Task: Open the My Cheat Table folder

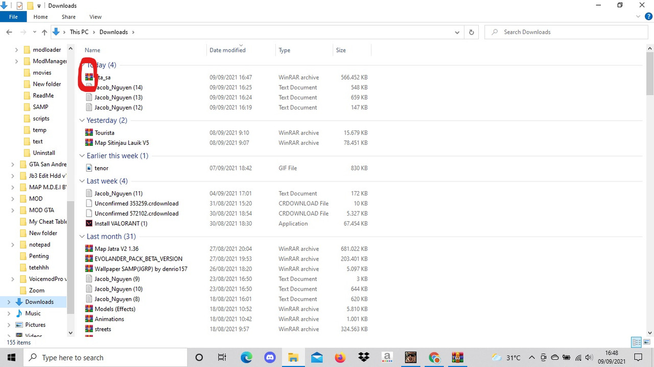Action: tap(48, 222)
